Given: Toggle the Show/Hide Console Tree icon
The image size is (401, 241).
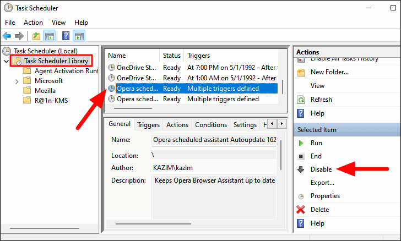Looking at the screenshot, I should click(49, 36).
